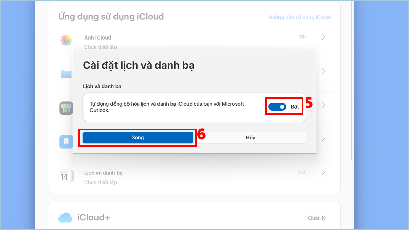Click the Quản lý button
The height and width of the screenshot is (230, 409).
317,218
